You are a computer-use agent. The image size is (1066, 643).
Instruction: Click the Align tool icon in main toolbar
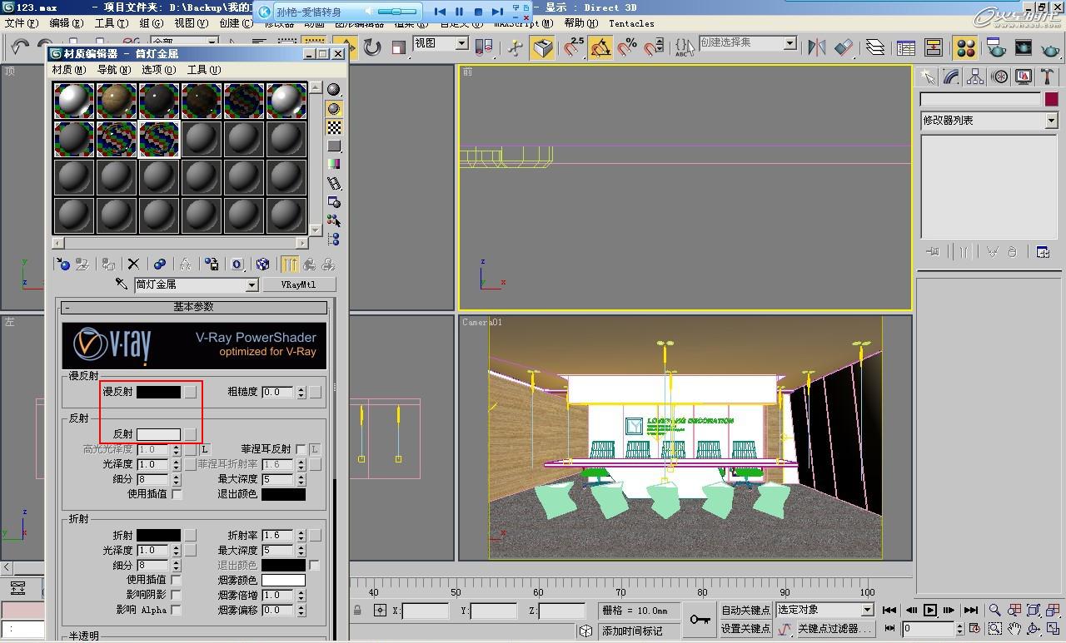[x=843, y=47]
